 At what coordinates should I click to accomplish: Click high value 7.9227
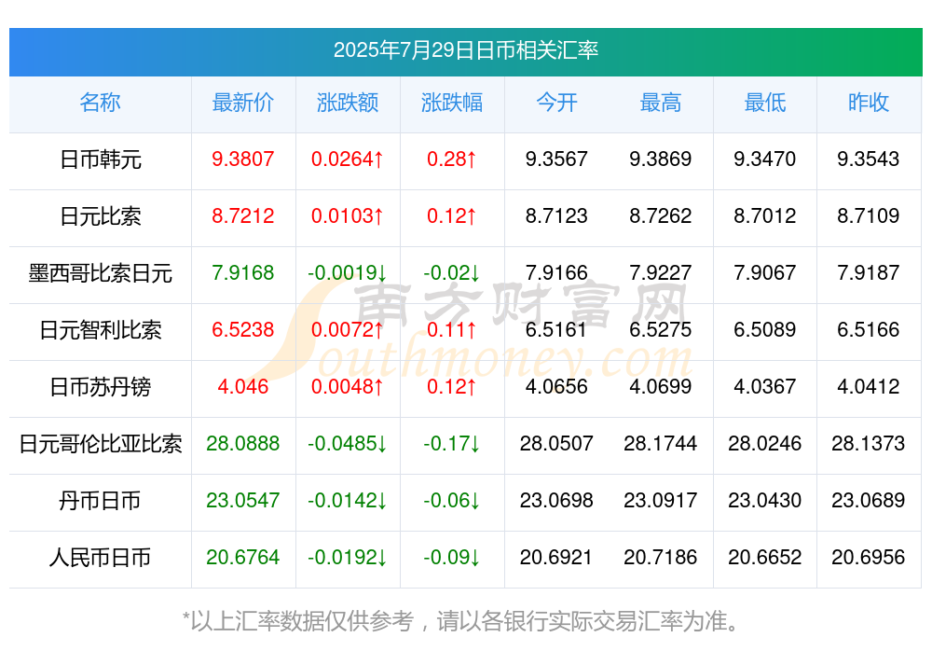tap(661, 272)
